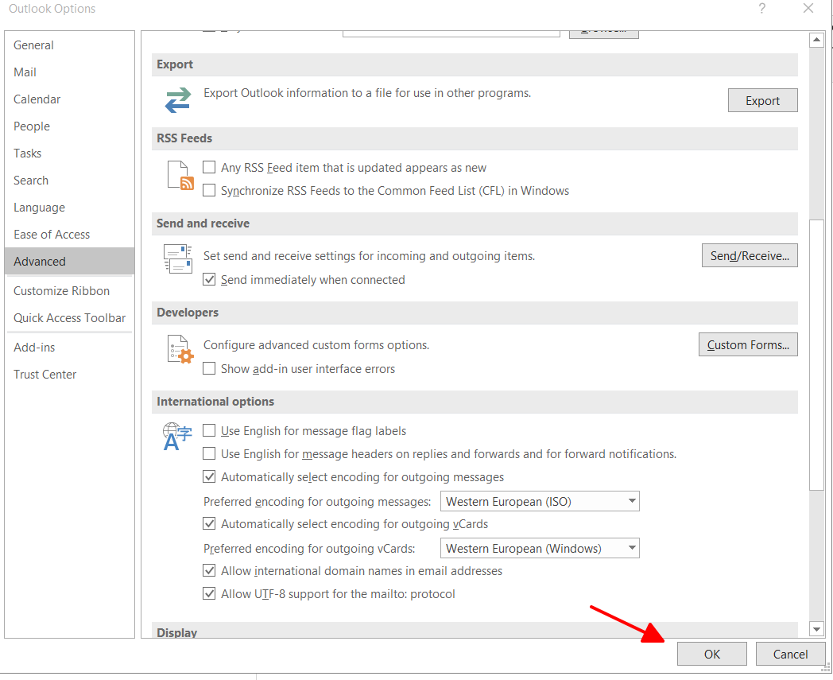This screenshot has width=833, height=680.
Task: Select the Search options category
Action: coord(70,181)
